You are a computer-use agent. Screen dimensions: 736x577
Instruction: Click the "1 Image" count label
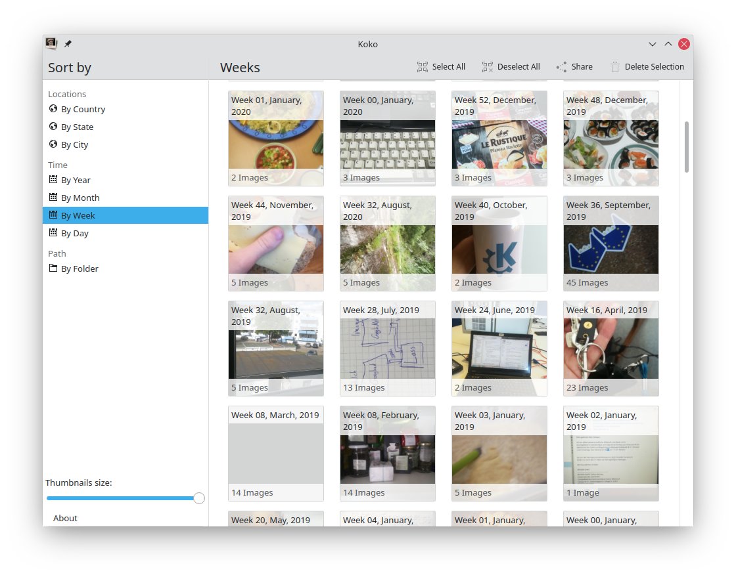(582, 492)
